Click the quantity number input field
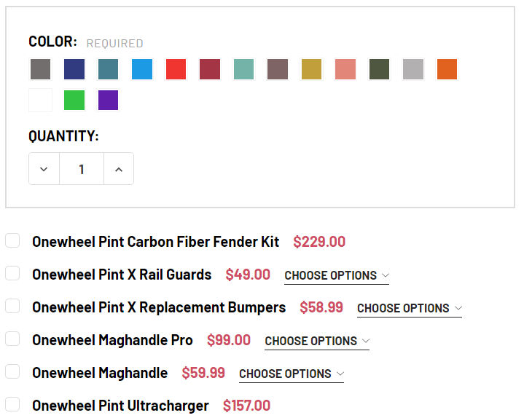Screen dimensions: 524x418 coord(81,169)
